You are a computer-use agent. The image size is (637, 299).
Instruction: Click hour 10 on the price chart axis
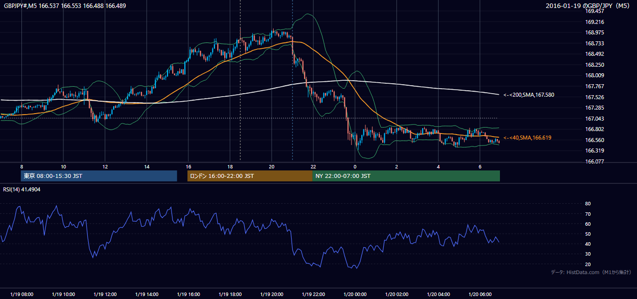[63, 166]
